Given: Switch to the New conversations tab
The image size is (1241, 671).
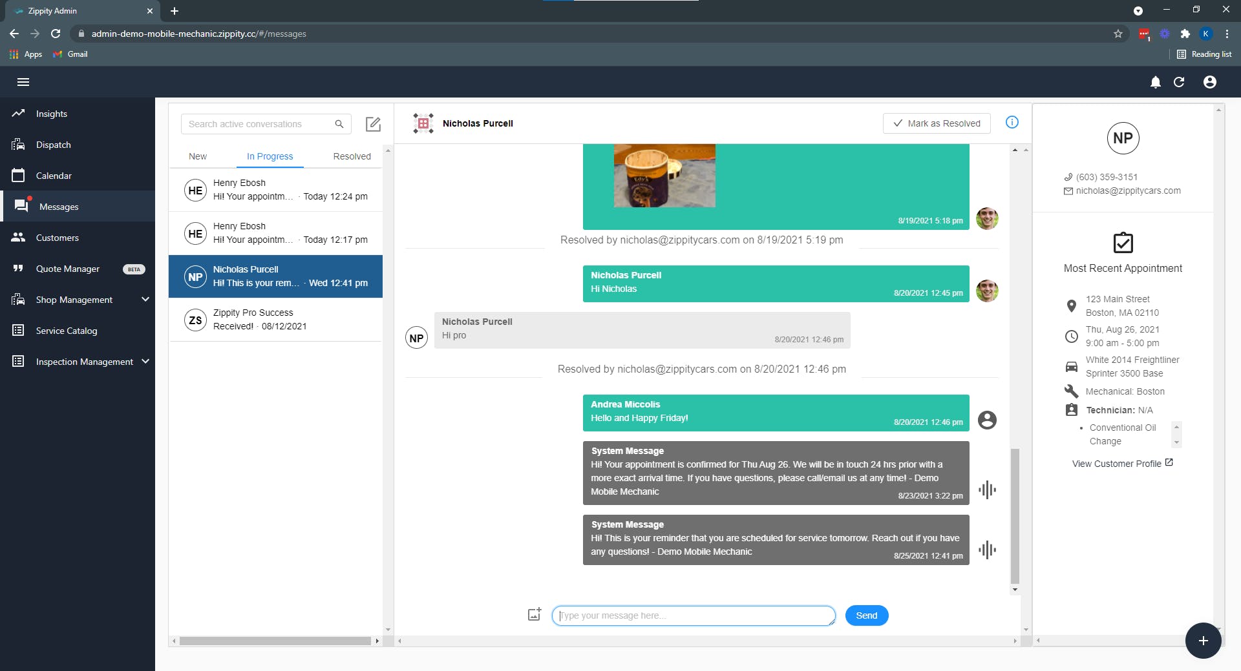Looking at the screenshot, I should click(x=198, y=156).
